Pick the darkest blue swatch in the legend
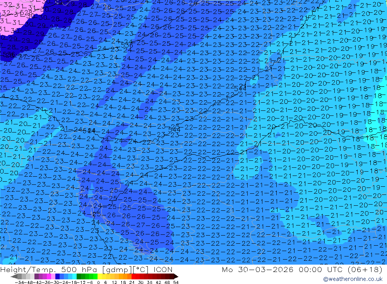This screenshot has width=387, height=284. 58,276
